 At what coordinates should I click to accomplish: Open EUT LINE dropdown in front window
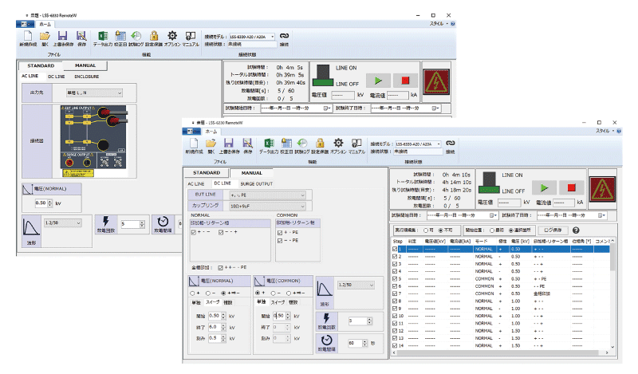pos(267,195)
